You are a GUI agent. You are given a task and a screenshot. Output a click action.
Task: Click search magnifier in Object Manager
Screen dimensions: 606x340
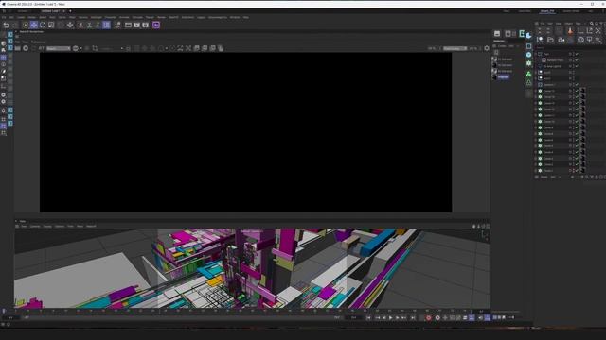pos(591,24)
